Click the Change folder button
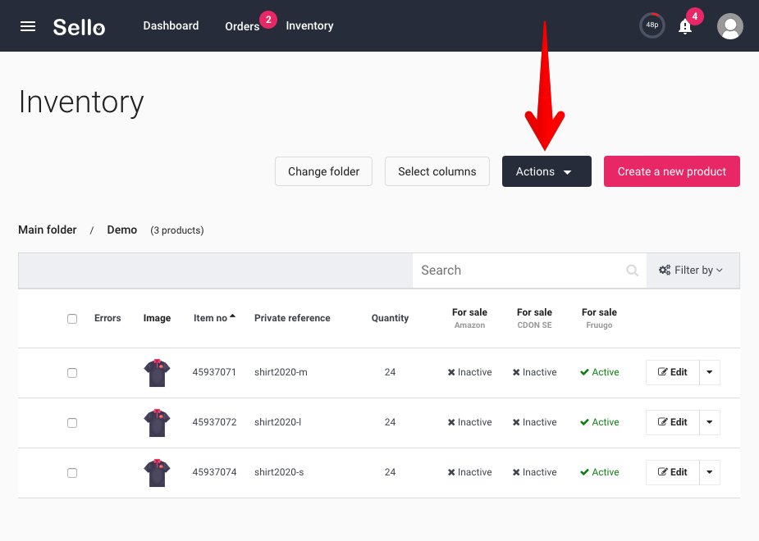 click(x=324, y=171)
